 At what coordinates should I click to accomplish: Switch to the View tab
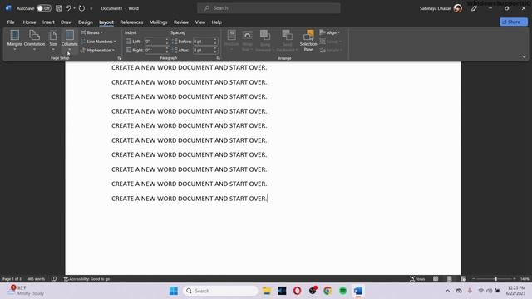pyautogui.click(x=200, y=22)
